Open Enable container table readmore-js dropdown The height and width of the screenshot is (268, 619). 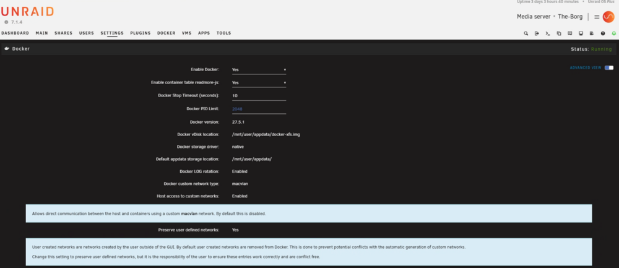coord(259,82)
